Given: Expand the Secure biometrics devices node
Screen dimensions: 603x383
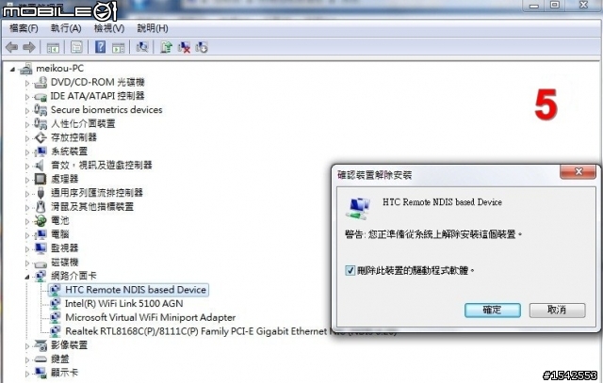Looking at the screenshot, I should (27, 110).
